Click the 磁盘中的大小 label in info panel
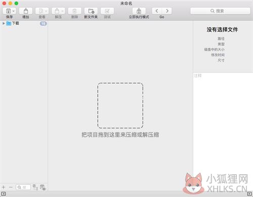The width and height of the screenshot is (253, 197). pyautogui.click(x=214, y=50)
